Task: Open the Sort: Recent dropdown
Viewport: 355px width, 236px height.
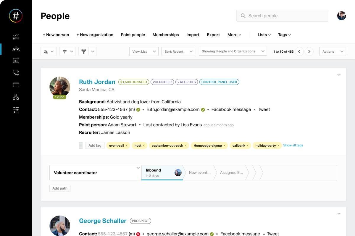Action: coord(178,51)
